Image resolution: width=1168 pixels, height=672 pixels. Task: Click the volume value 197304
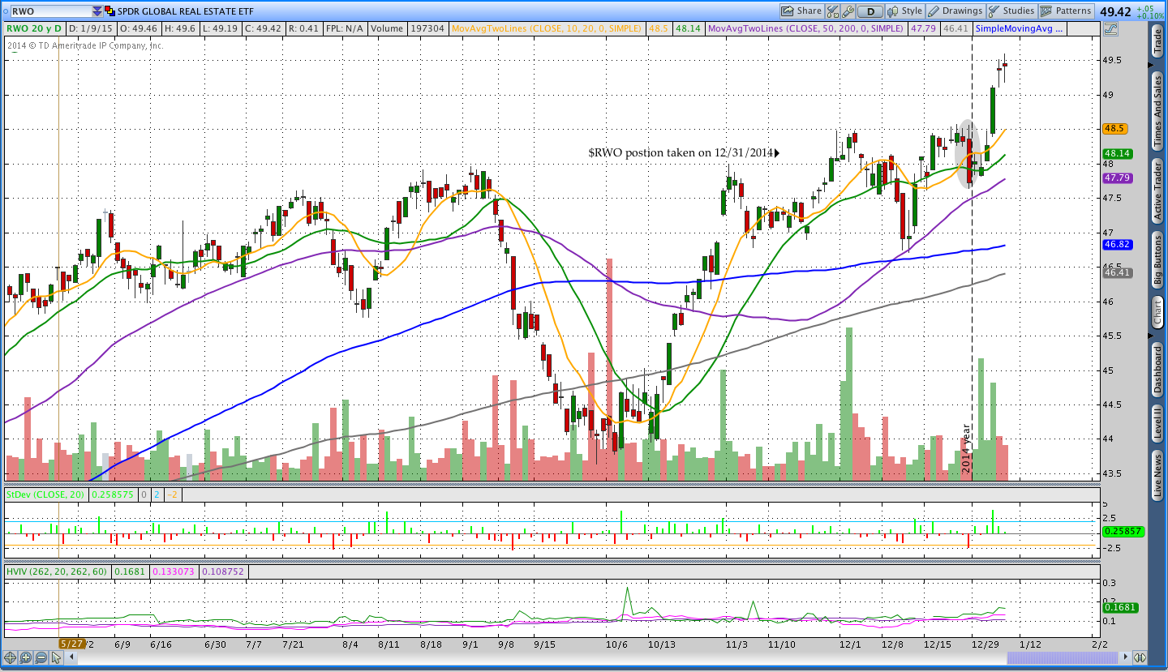(x=427, y=28)
